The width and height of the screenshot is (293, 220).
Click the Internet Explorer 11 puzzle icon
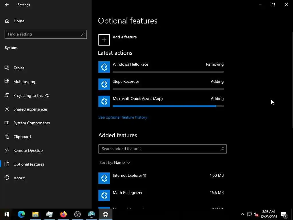coord(104,178)
